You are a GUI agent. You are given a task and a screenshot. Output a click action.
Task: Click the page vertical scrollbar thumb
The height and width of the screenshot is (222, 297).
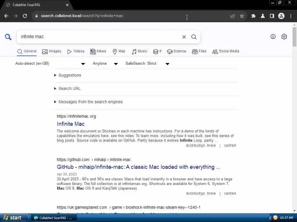click(x=294, y=37)
